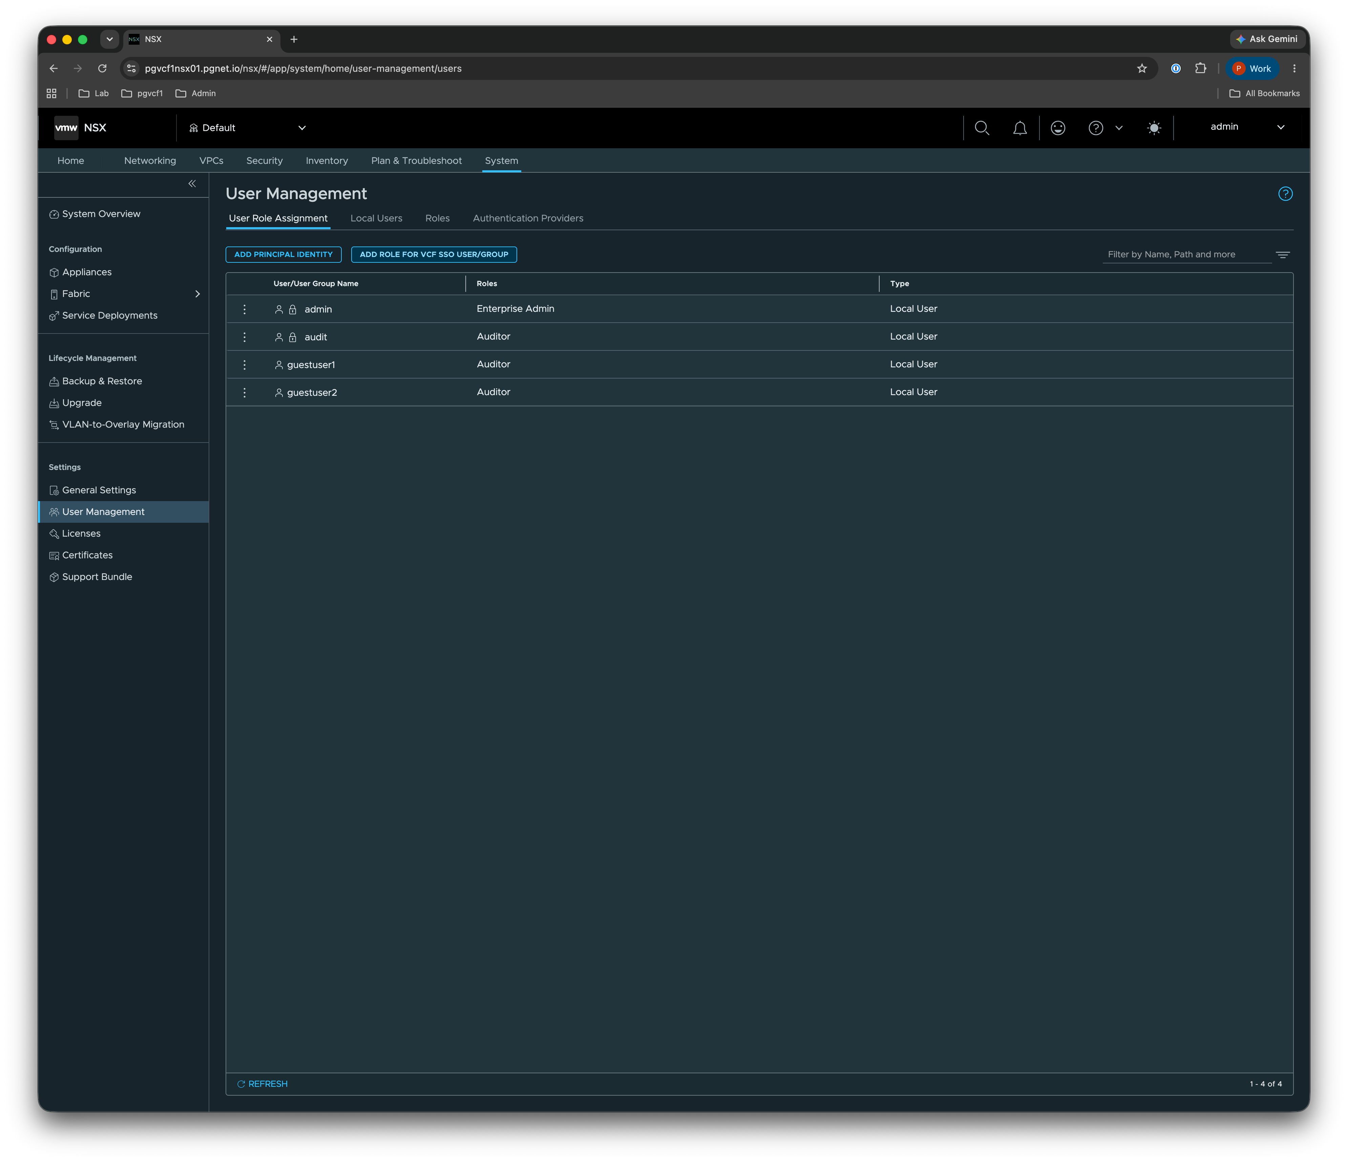Open Support Bundle in sidebar

[x=91, y=577]
